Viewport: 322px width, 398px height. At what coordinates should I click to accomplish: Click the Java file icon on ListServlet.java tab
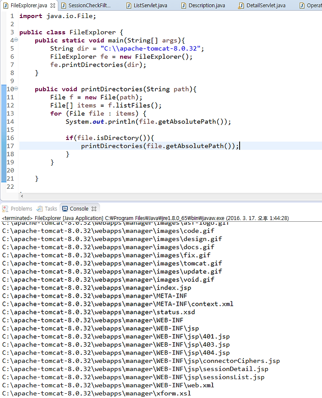[129, 6]
